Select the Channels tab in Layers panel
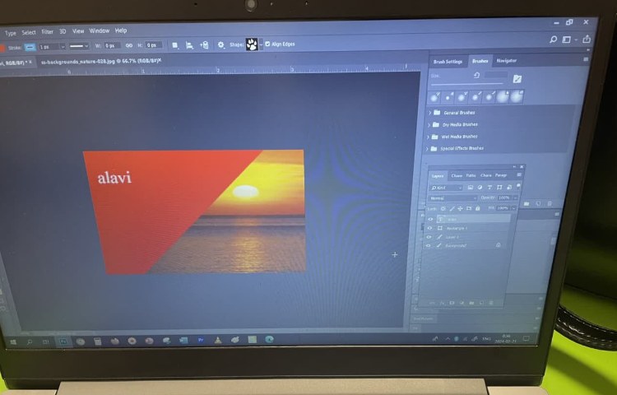 [x=457, y=175]
